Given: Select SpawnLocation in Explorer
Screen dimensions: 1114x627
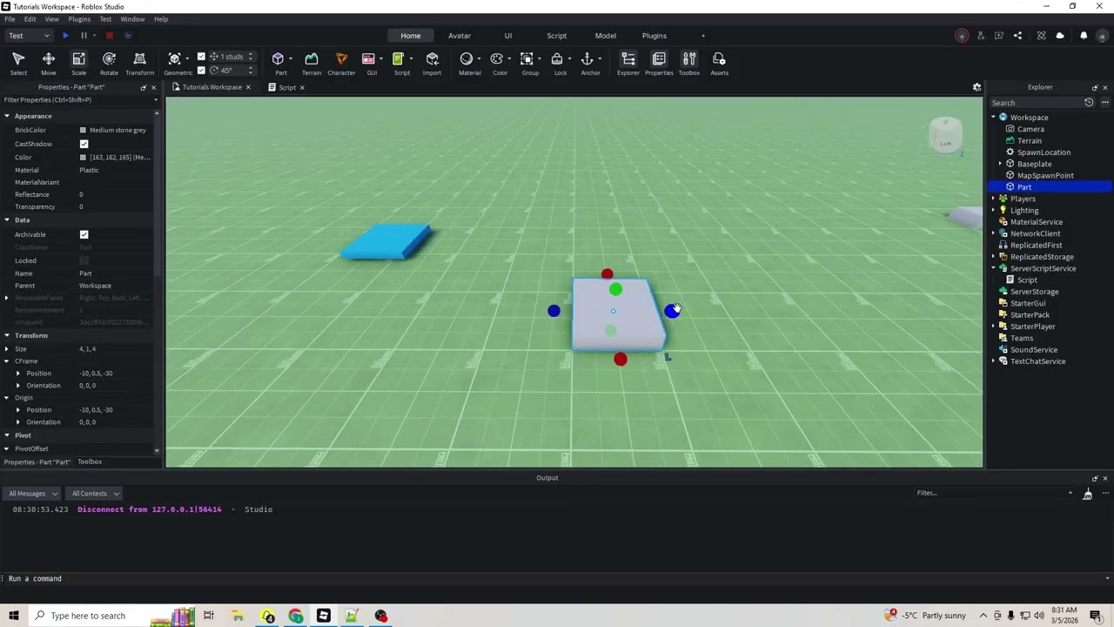Looking at the screenshot, I should [1044, 152].
